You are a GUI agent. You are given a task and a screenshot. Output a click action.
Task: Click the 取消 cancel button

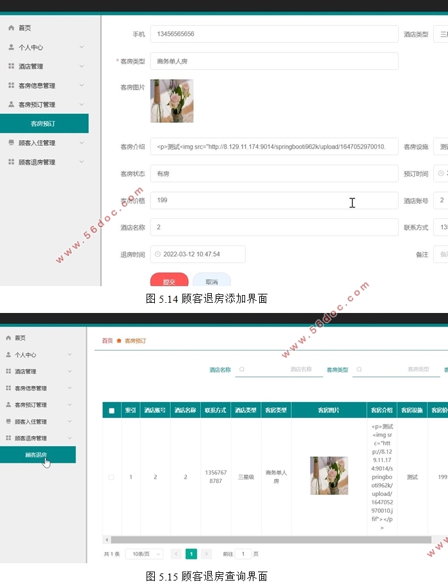(211, 281)
